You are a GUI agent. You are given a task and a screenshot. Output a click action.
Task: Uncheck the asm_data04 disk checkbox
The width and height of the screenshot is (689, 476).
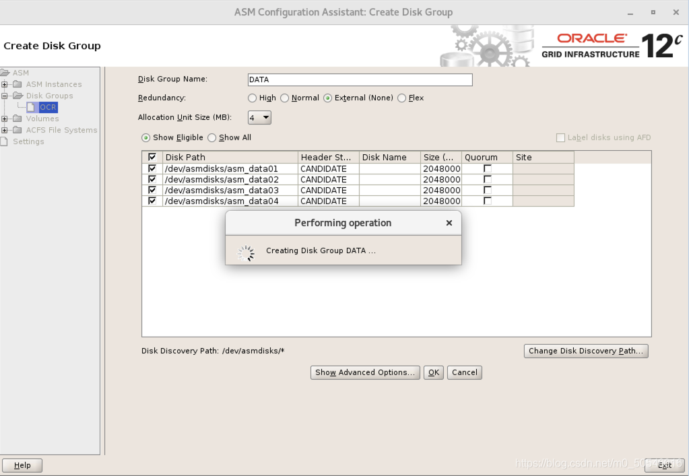[x=152, y=201]
